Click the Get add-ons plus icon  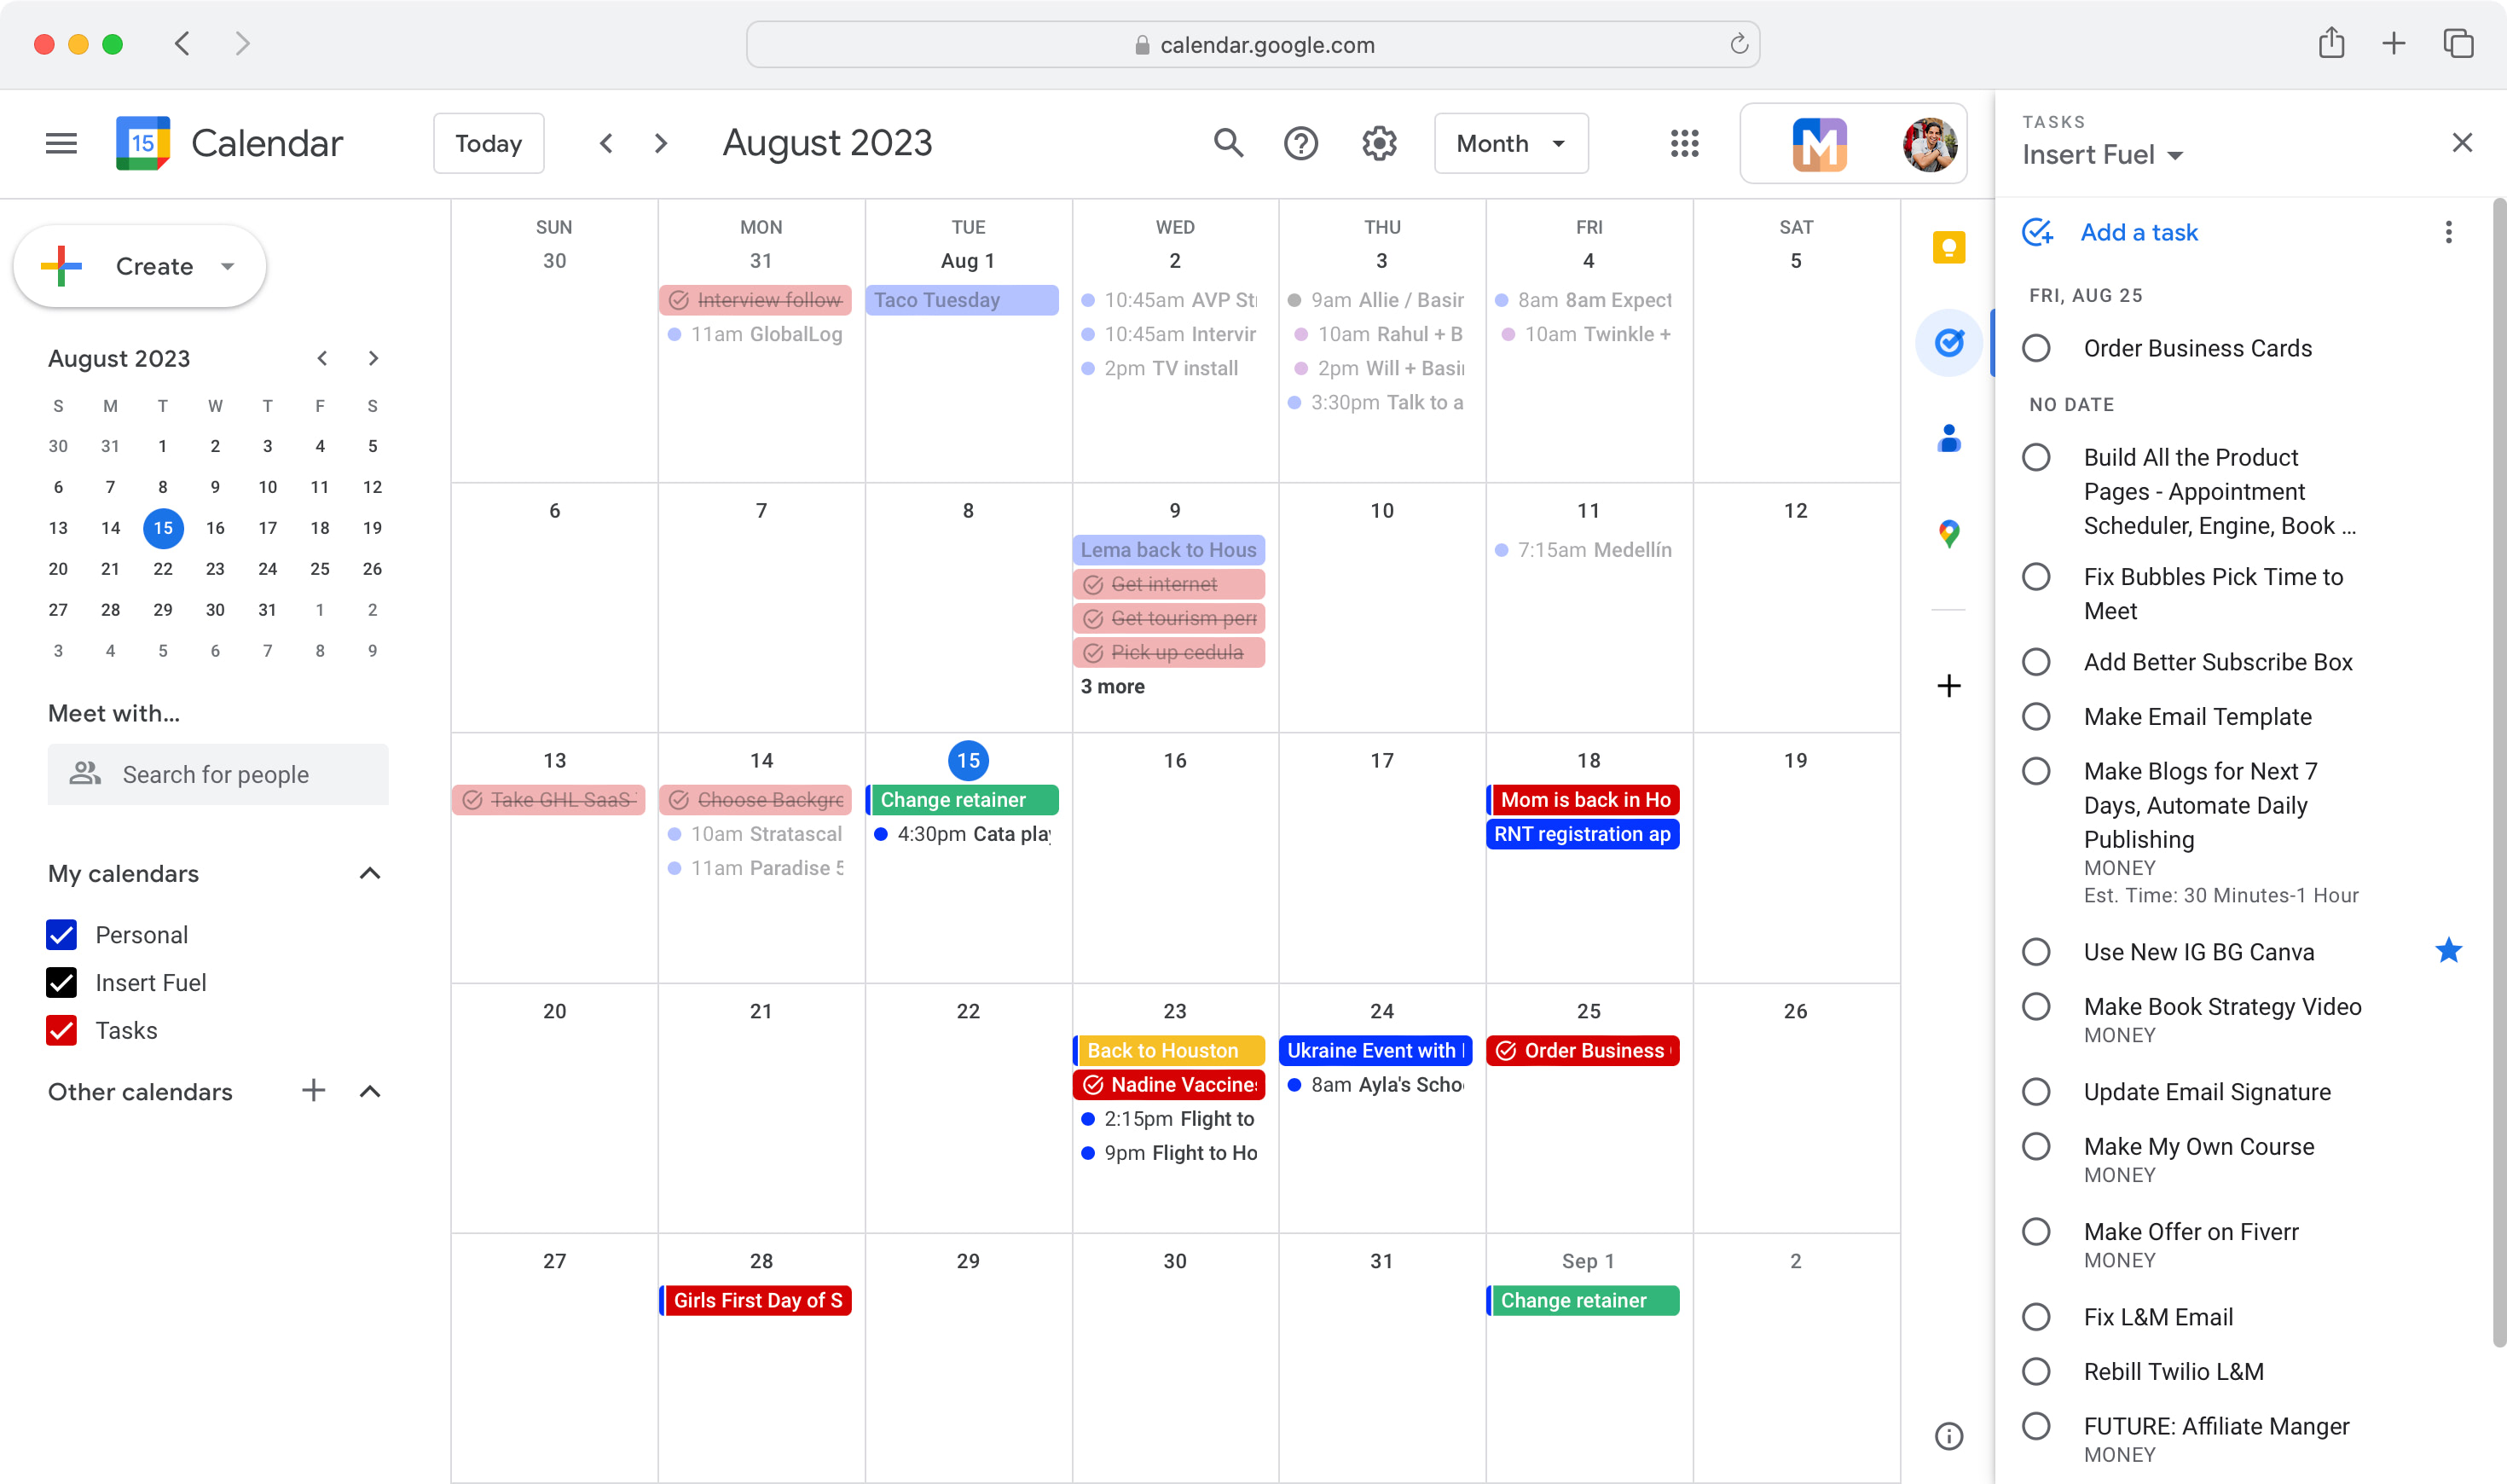tap(1948, 685)
